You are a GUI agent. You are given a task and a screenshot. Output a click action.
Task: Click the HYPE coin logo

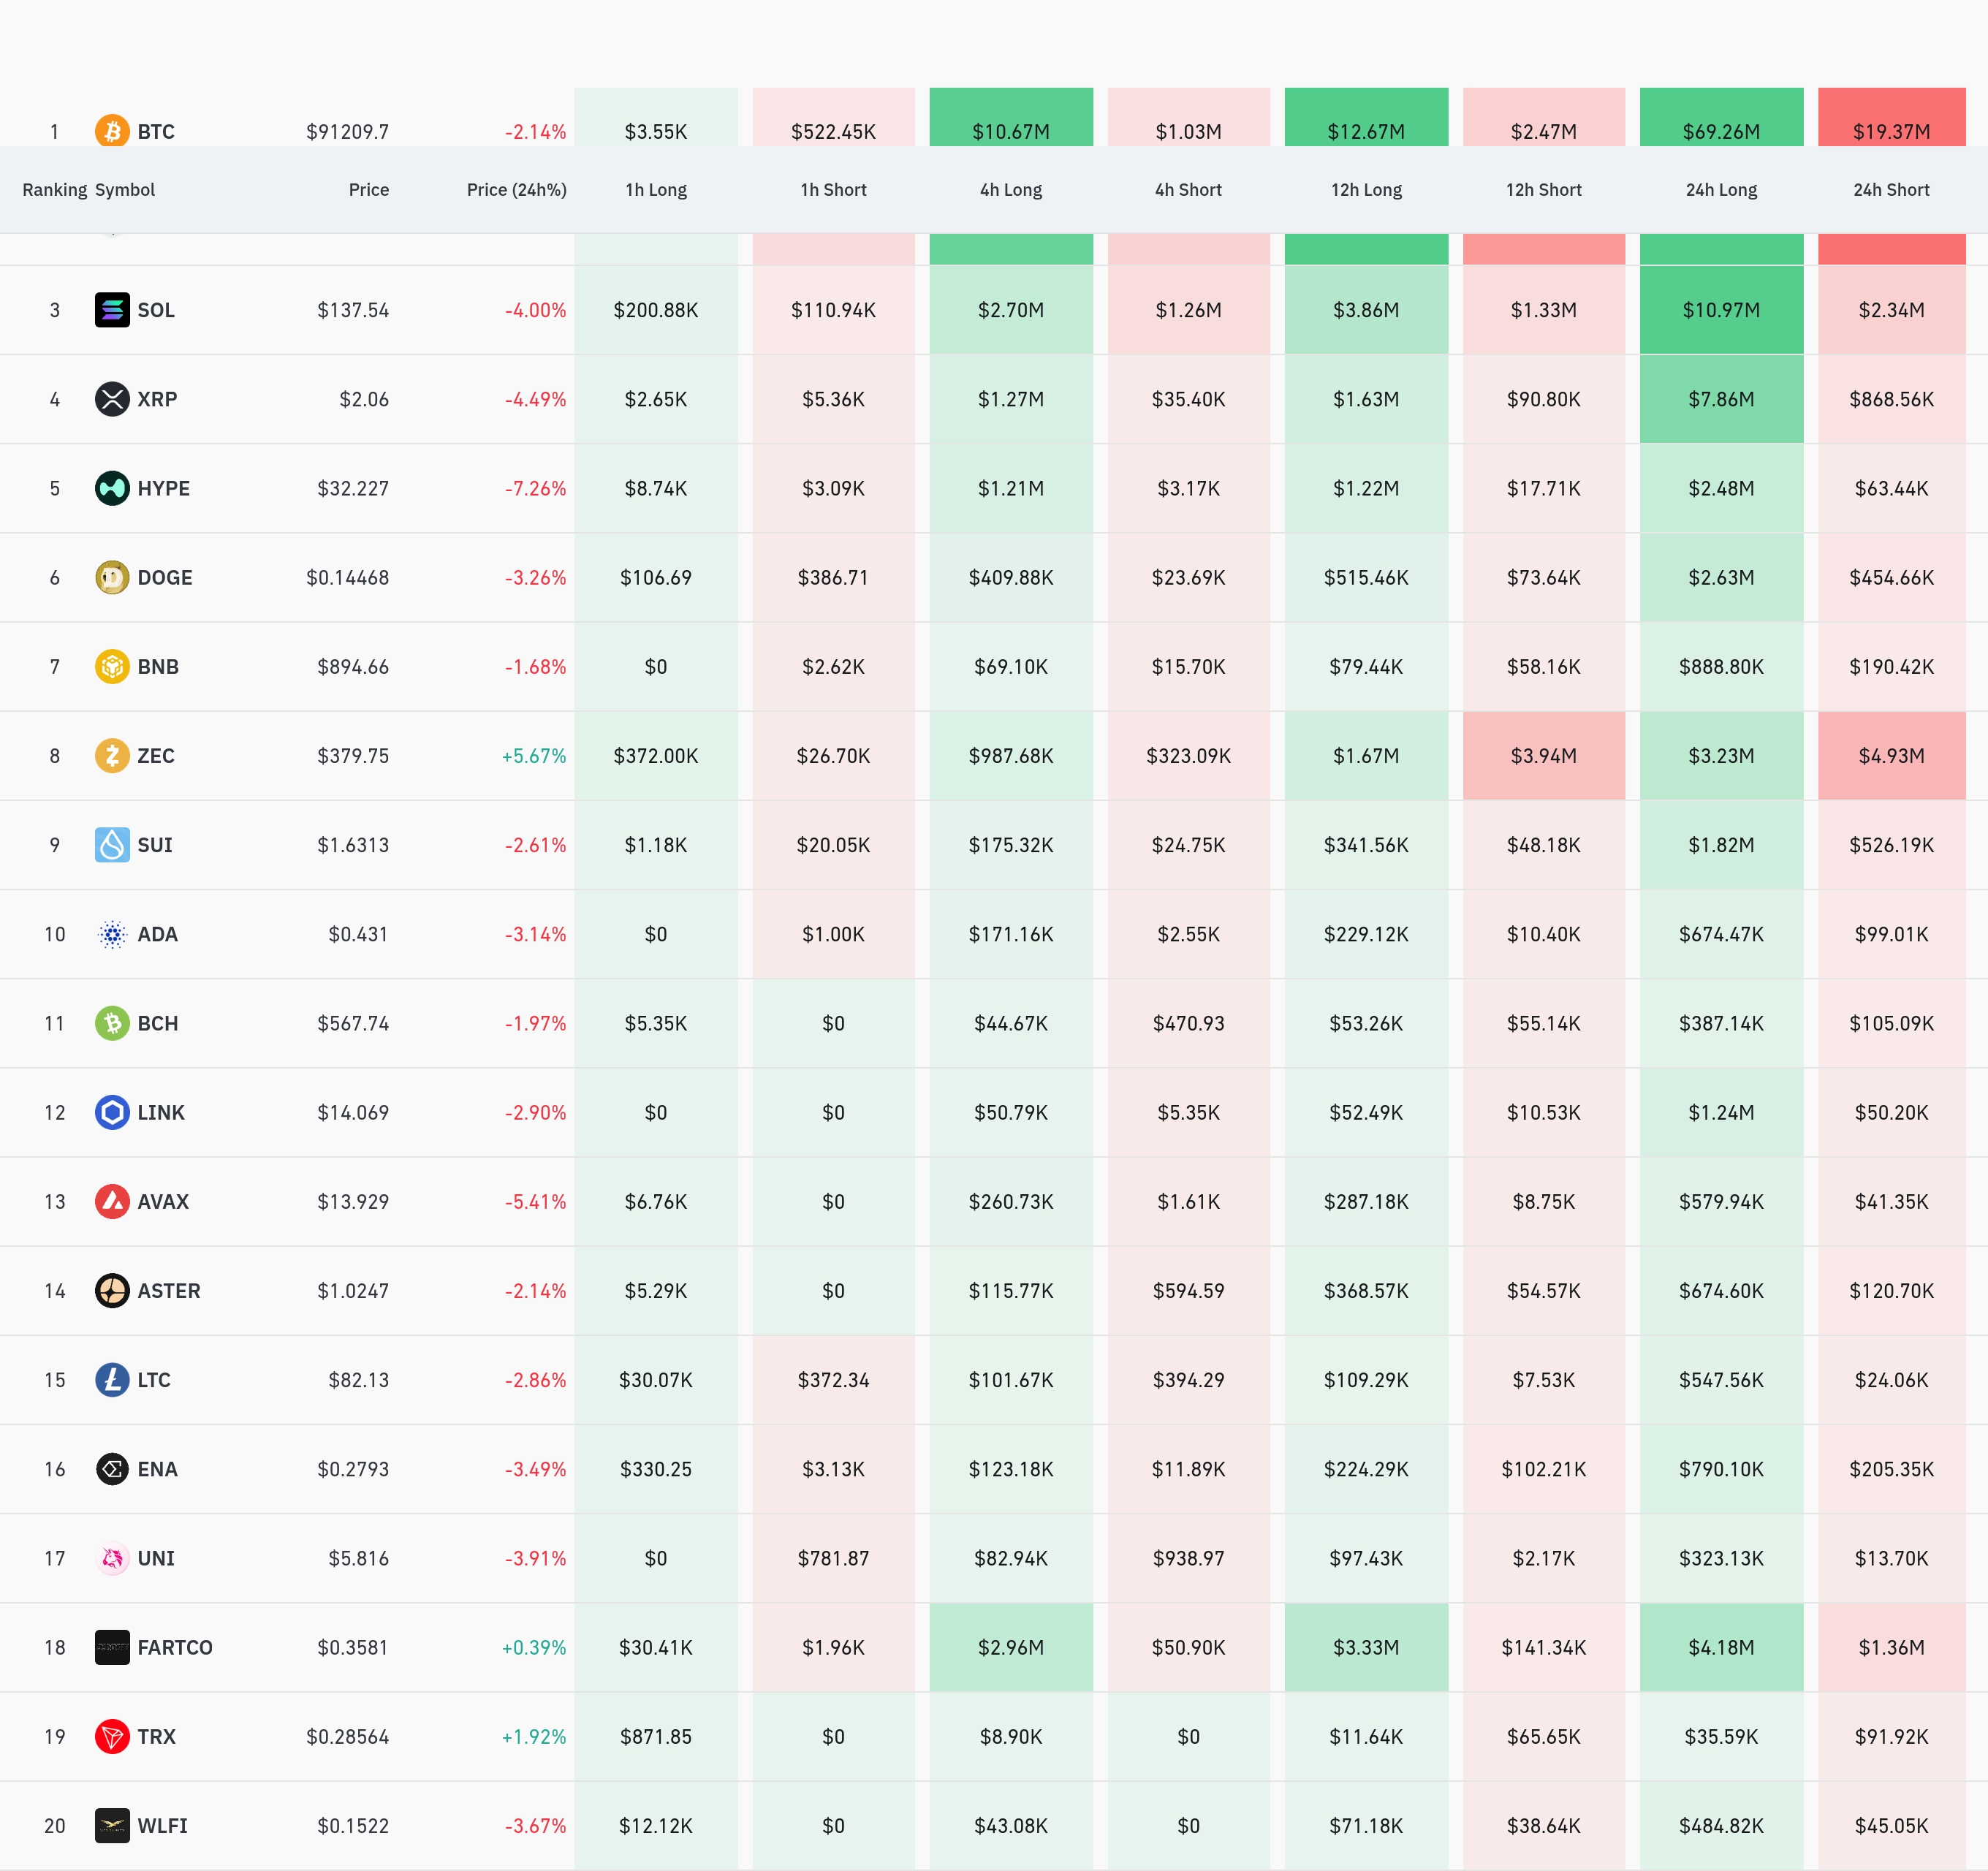pyautogui.click(x=112, y=488)
